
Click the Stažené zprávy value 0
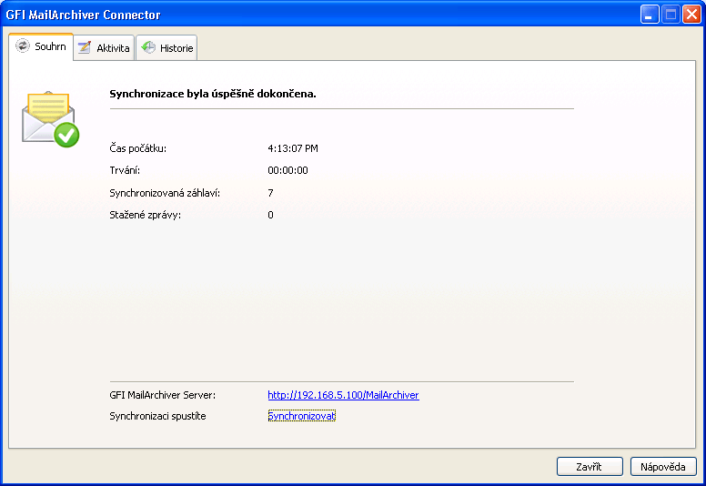tap(270, 216)
